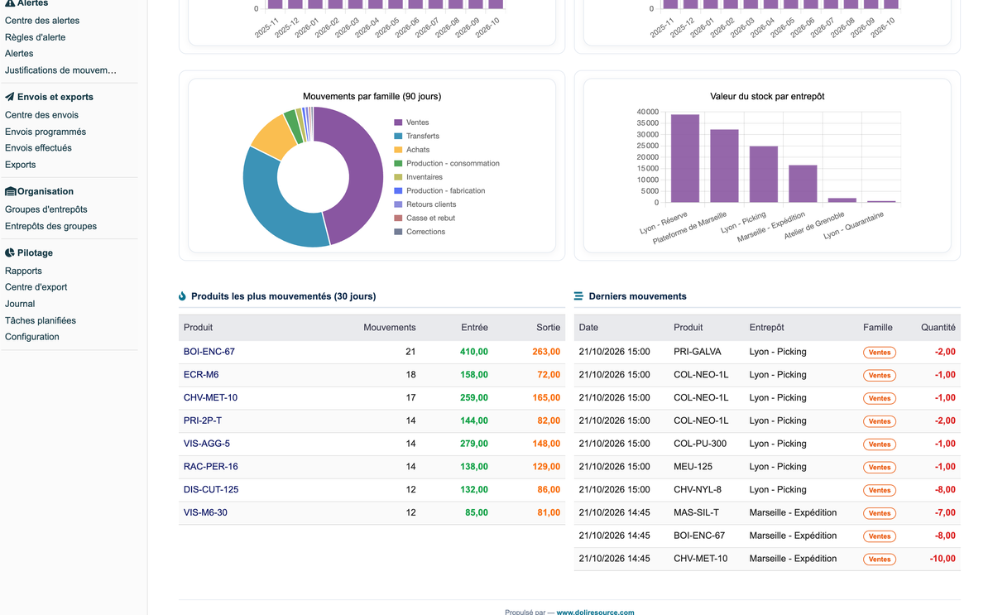Image resolution: width=993 pixels, height=615 pixels.
Task: Click the Ventes badge in COL-PU-300 row
Action: click(x=880, y=444)
